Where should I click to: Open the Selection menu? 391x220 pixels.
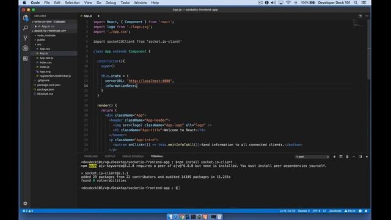(x=72, y=2)
